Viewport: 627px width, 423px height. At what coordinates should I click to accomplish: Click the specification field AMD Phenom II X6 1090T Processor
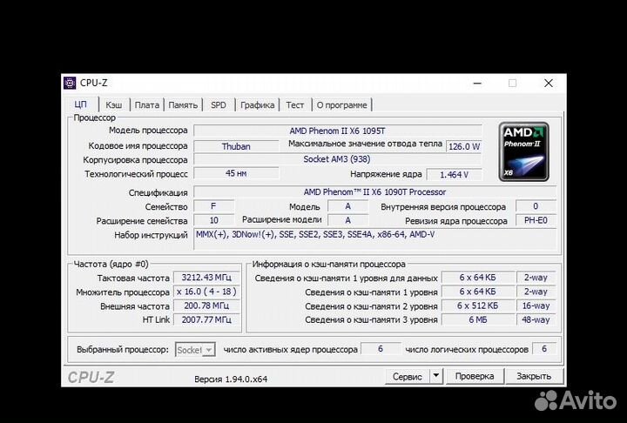[x=375, y=191]
